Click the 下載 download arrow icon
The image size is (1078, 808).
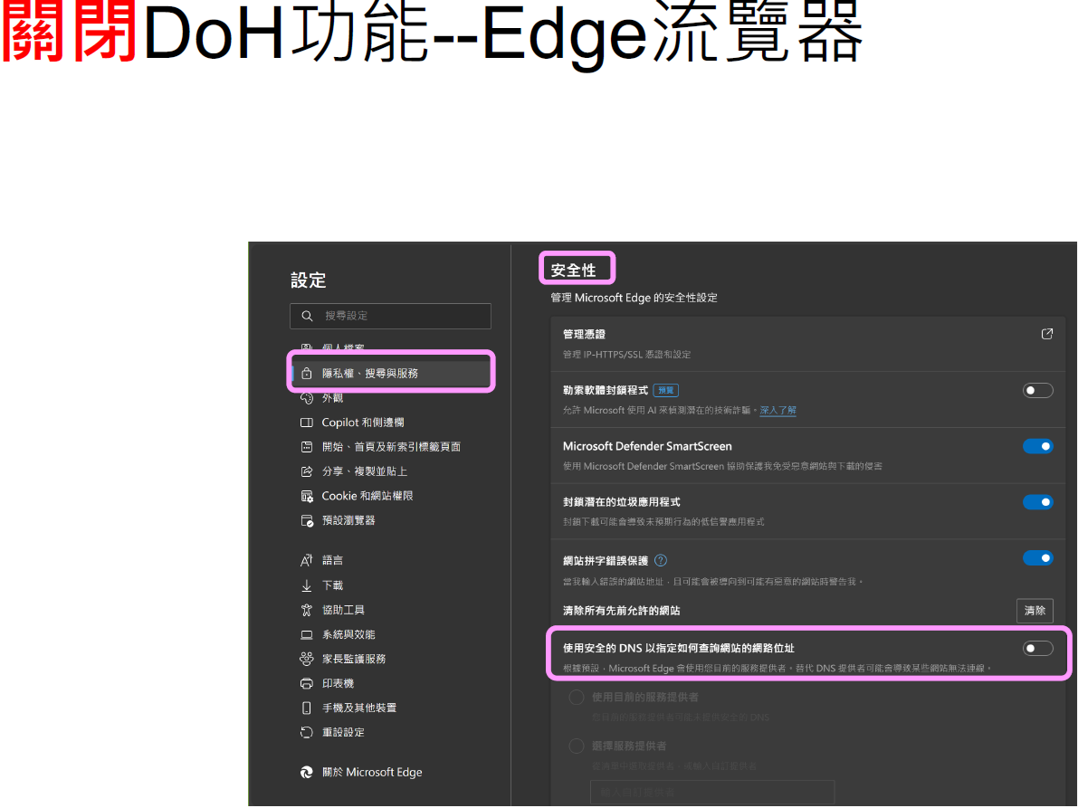click(306, 585)
